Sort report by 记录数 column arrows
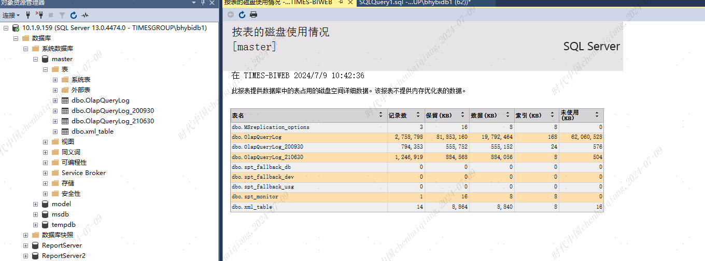705x261 pixels. [x=418, y=115]
